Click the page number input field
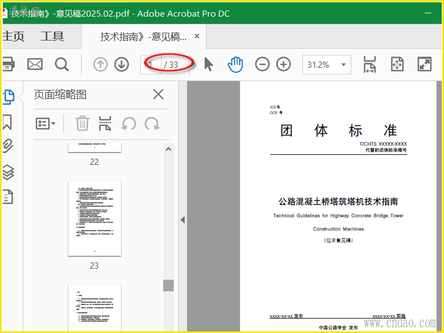 point(151,65)
